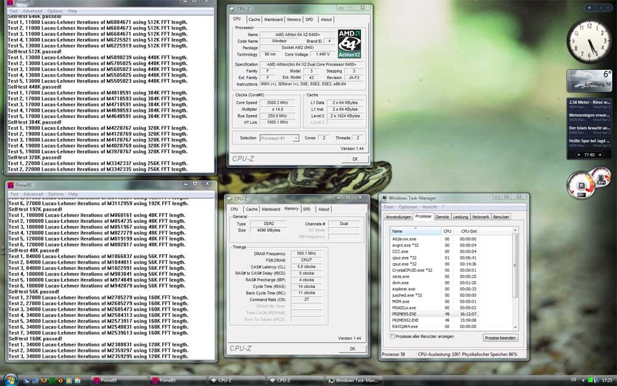The height and width of the screenshot is (386, 617).
Task: Launch Firefox from the Quick Launch bar
Action: point(44,380)
